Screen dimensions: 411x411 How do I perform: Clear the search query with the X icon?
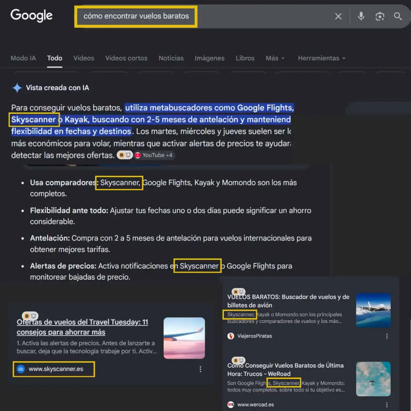(x=338, y=16)
